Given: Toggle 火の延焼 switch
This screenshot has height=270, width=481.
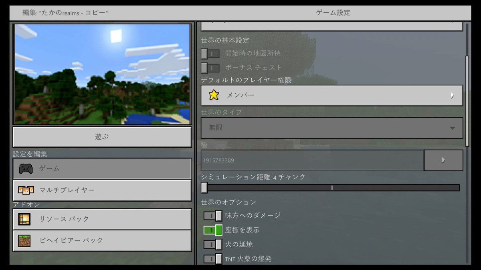Looking at the screenshot, I should pyautogui.click(x=213, y=244).
